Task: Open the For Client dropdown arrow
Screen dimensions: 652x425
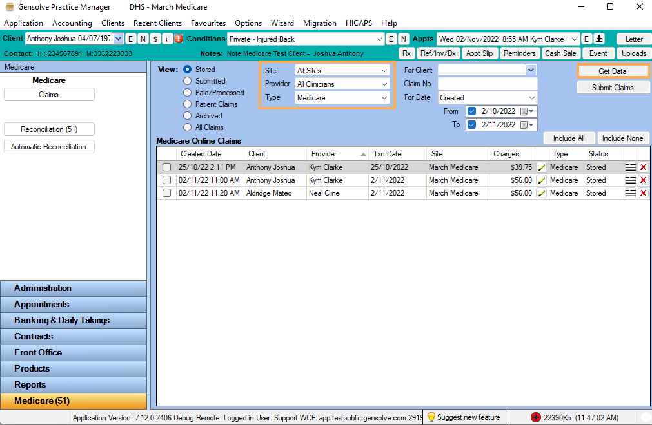Action: point(531,70)
